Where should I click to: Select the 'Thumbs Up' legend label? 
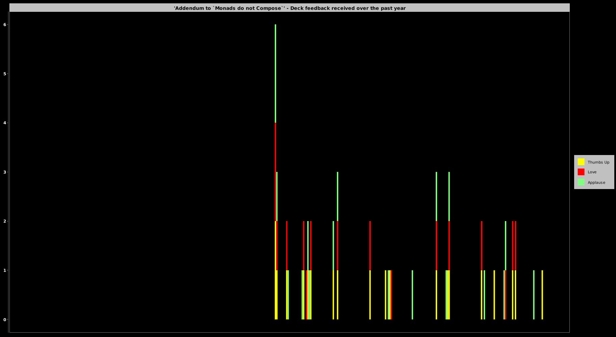click(x=598, y=162)
